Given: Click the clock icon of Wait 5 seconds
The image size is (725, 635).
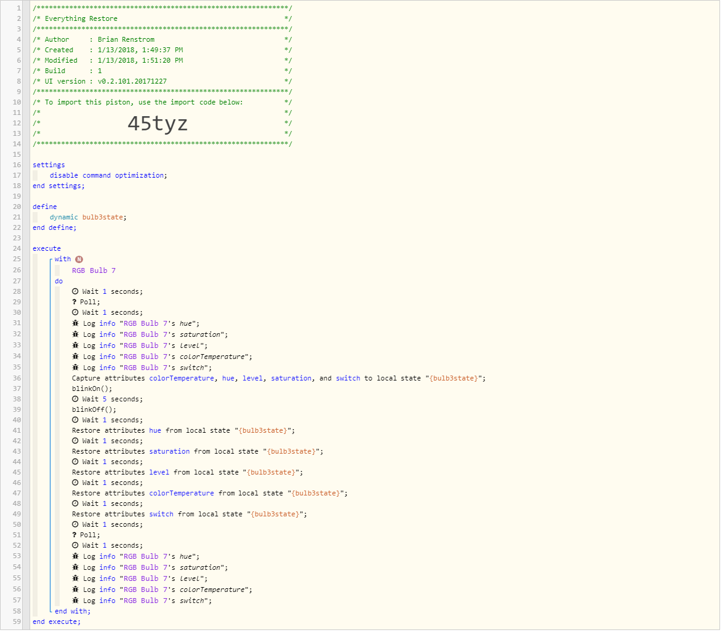Looking at the screenshot, I should pos(75,399).
